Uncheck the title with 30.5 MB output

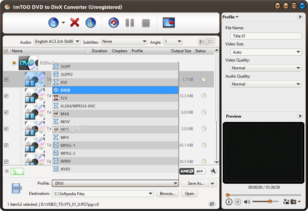click(x=6, y=162)
